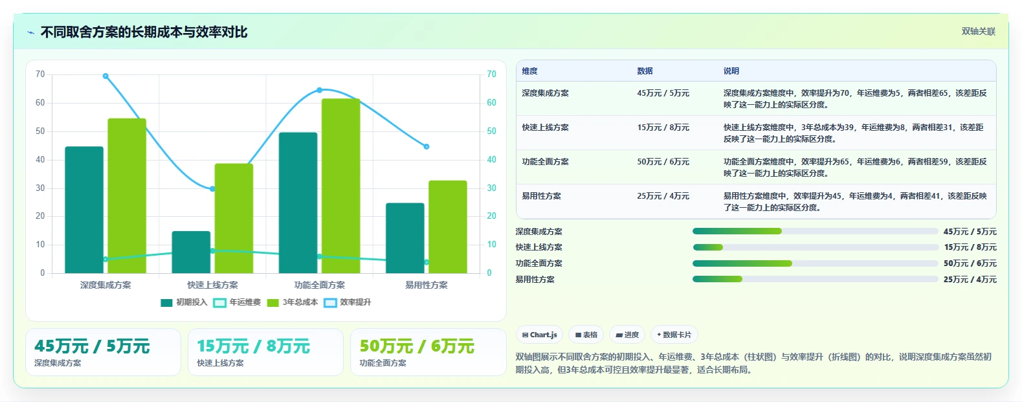The width and height of the screenshot is (1022, 402).
Task: Click the 效率提升 line point for 深度集成方案
Action: click(106, 76)
